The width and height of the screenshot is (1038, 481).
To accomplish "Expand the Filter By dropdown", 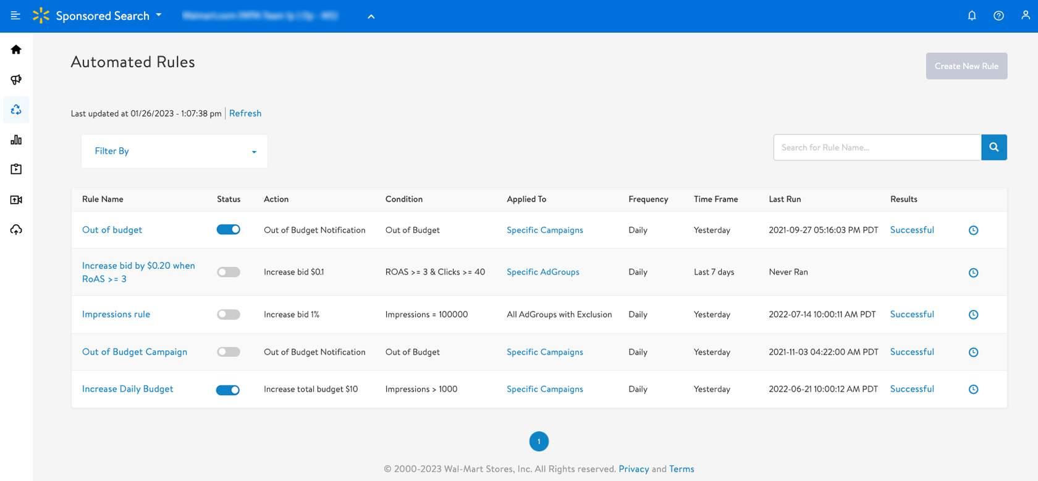I will pos(174,151).
